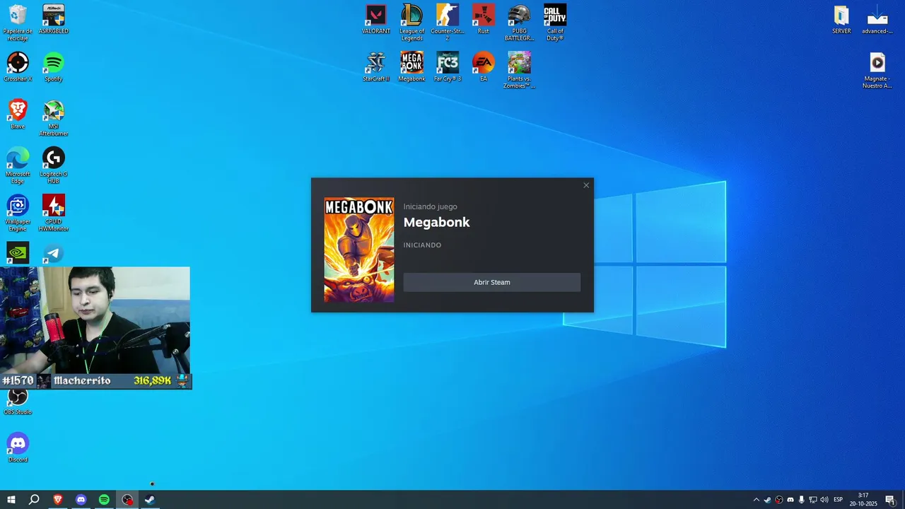
Task: Click the Steam icon in the system tray
Action: [x=768, y=500]
